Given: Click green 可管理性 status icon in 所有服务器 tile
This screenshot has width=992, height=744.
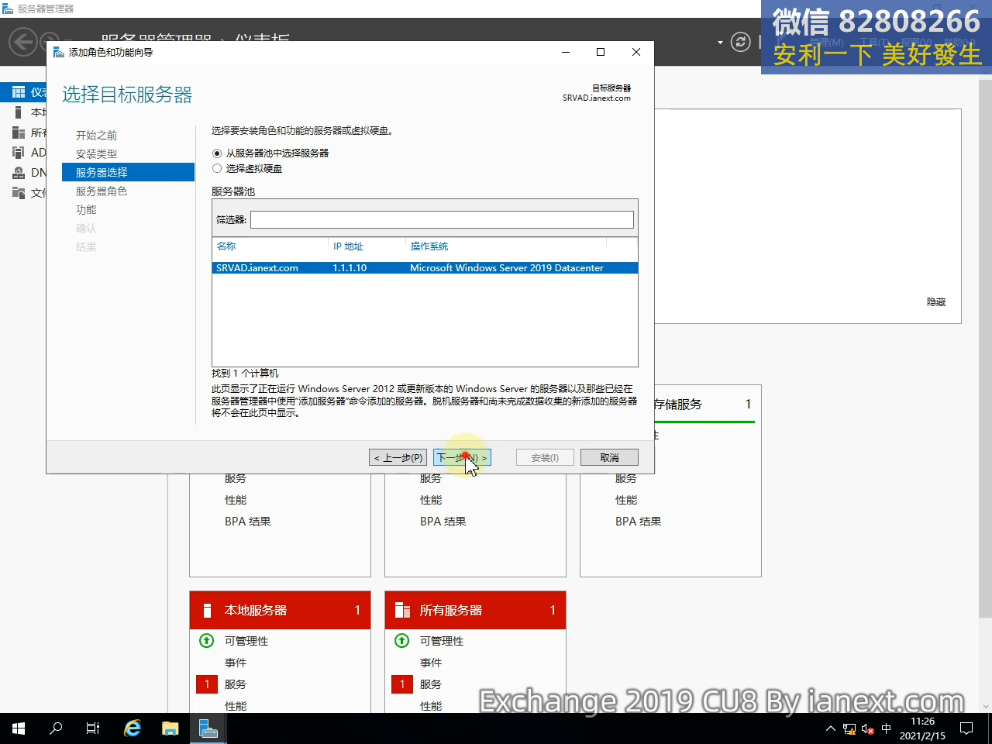Looking at the screenshot, I should (402, 641).
